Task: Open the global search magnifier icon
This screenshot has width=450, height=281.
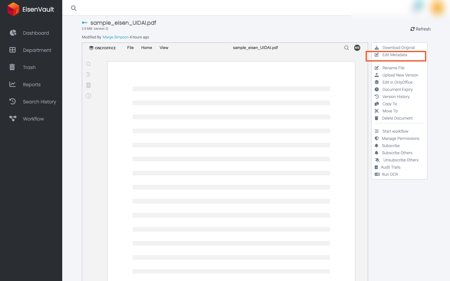Action: [74, 8]
